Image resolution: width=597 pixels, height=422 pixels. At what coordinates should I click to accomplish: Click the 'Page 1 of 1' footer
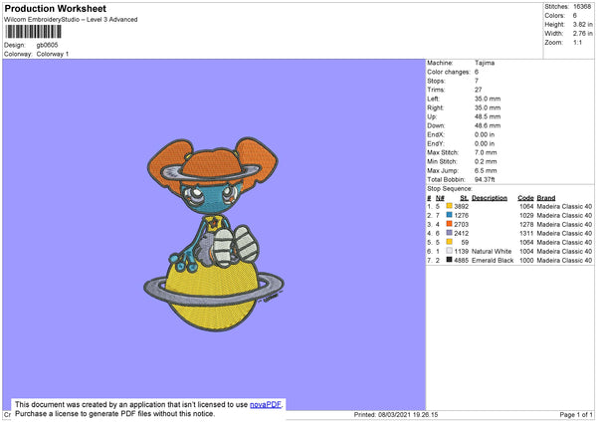tap(576, 414)
